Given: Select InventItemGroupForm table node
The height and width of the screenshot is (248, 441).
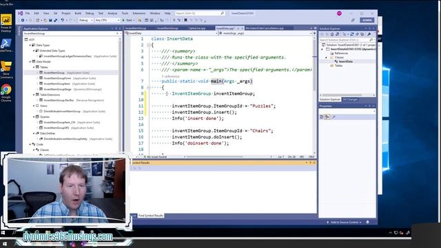Looking at the screenshot, I should (x=57, y=78).
